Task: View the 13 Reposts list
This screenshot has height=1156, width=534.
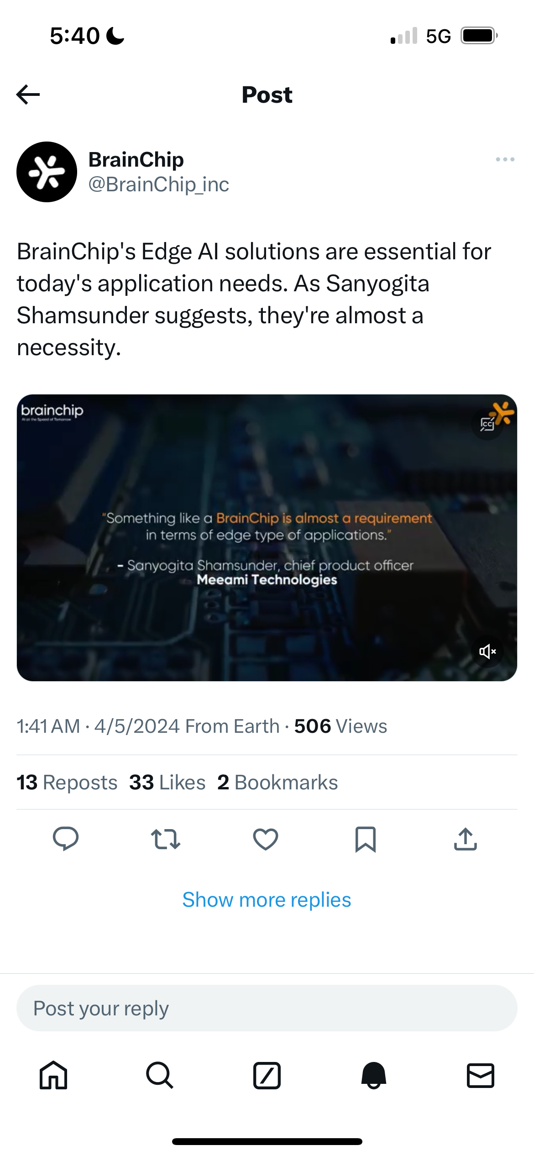Action: [x=67, y=783]
